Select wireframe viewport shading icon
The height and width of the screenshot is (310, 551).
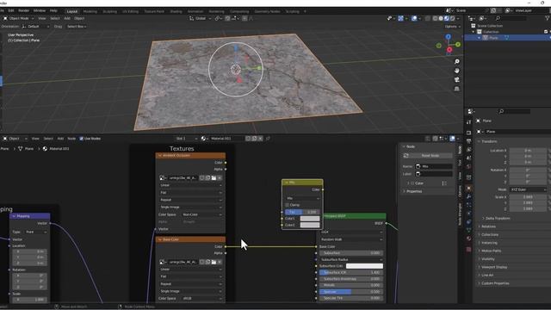coord(435,18)
